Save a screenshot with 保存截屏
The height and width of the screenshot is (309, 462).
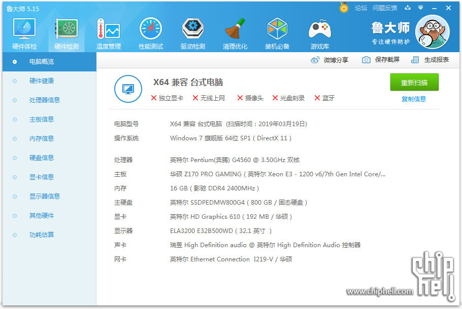[x=381, y=60]
